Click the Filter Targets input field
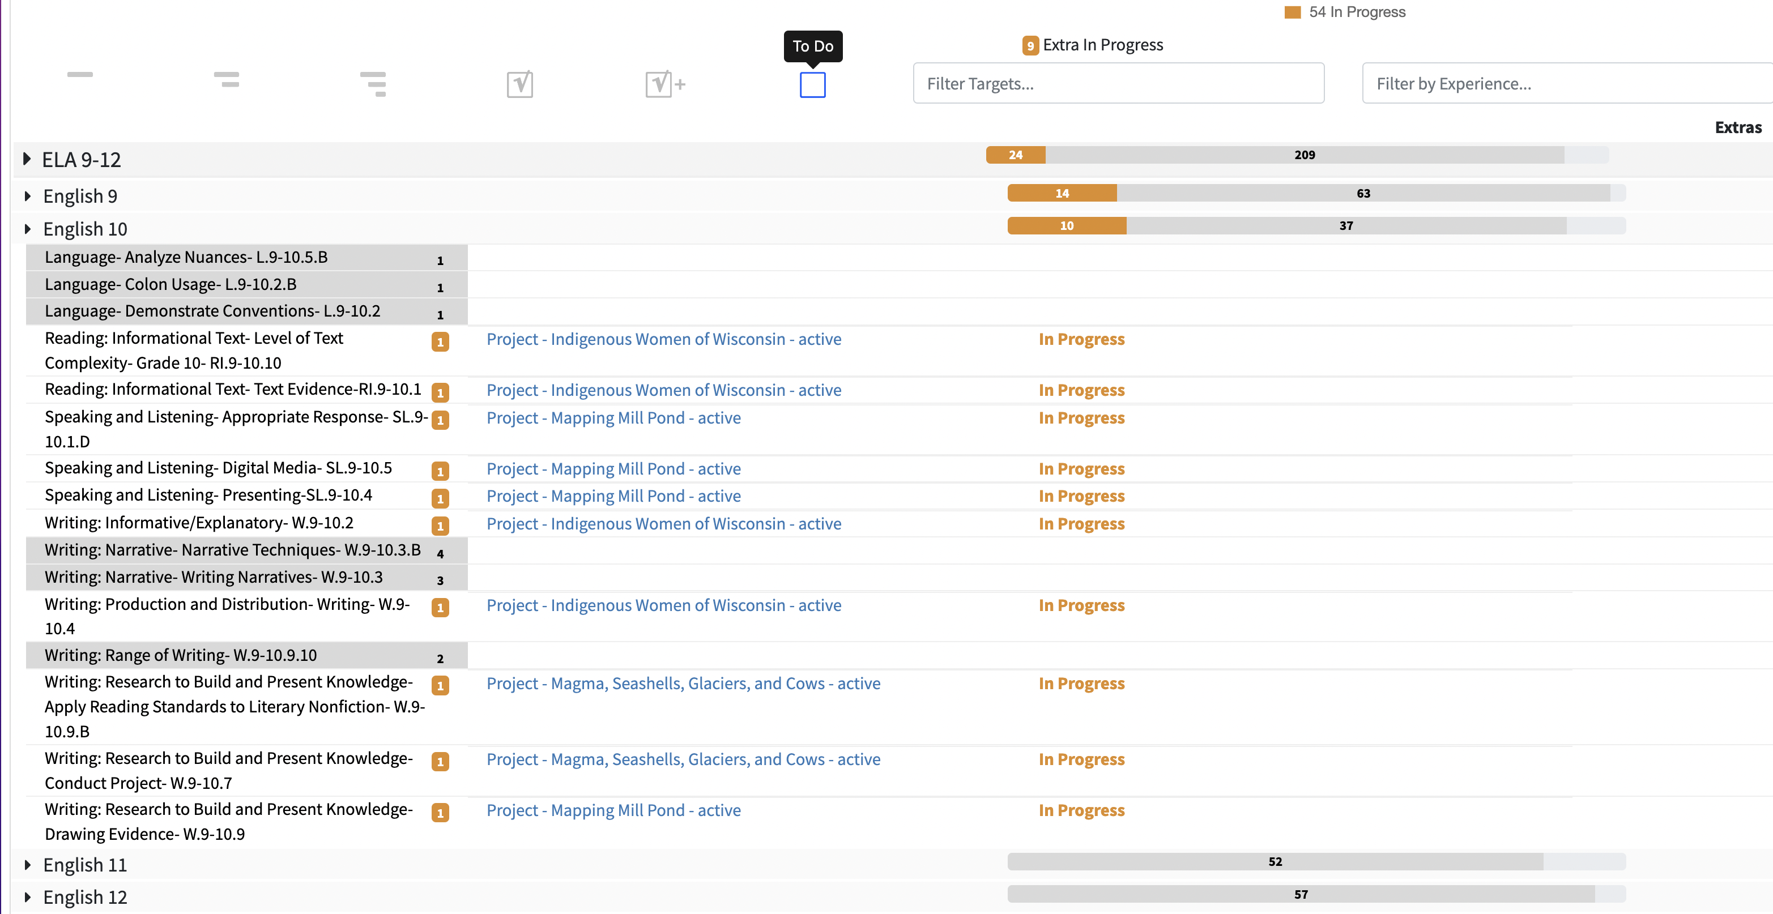Image resolution: width=1773 pixels, height=914 pixels. (x=1118, y=83)
